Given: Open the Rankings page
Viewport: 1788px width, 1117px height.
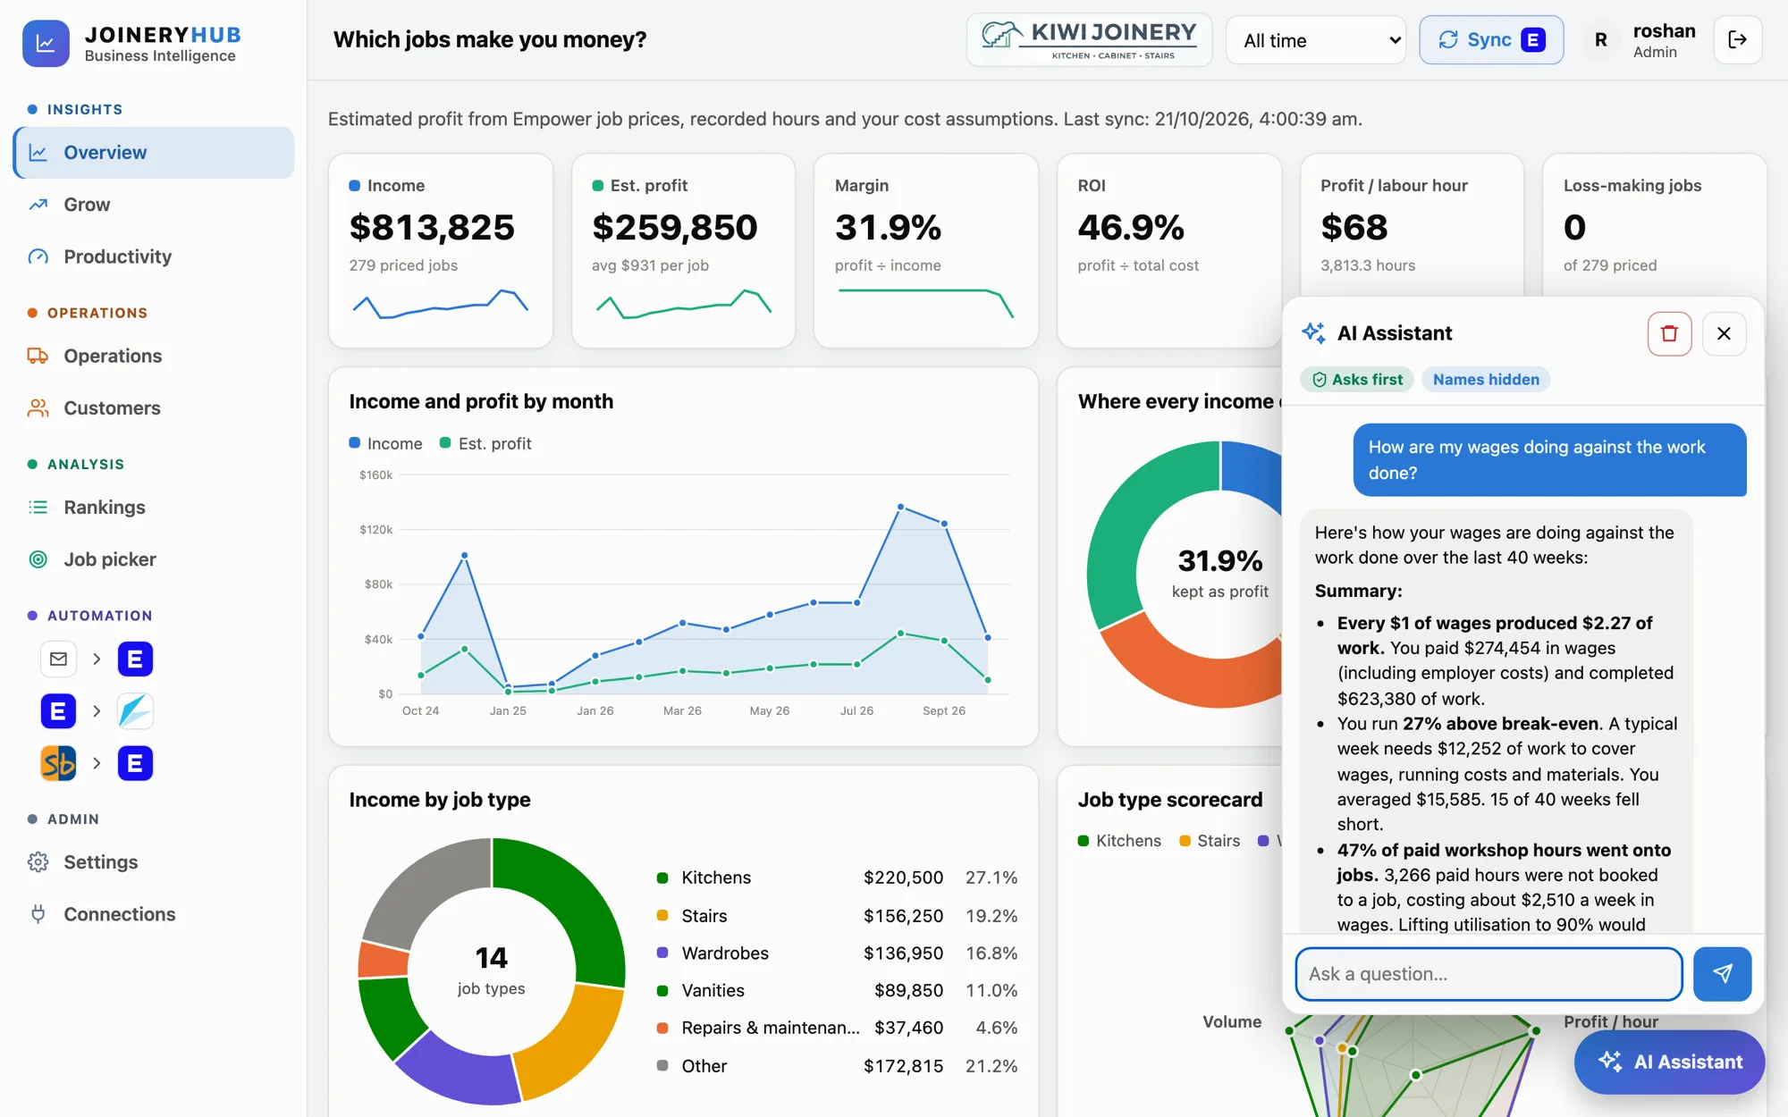Looking at the screenshot, I should [154, 507].
